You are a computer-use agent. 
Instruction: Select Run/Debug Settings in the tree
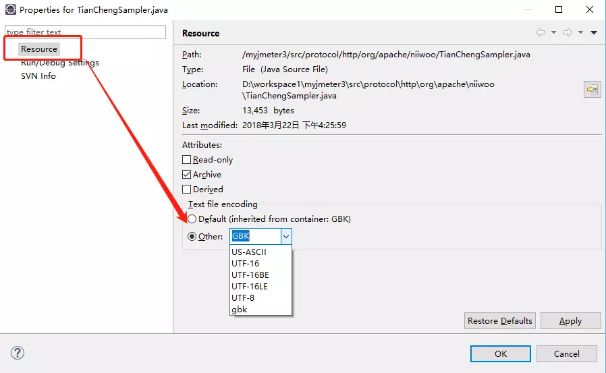tap(60, 63)
